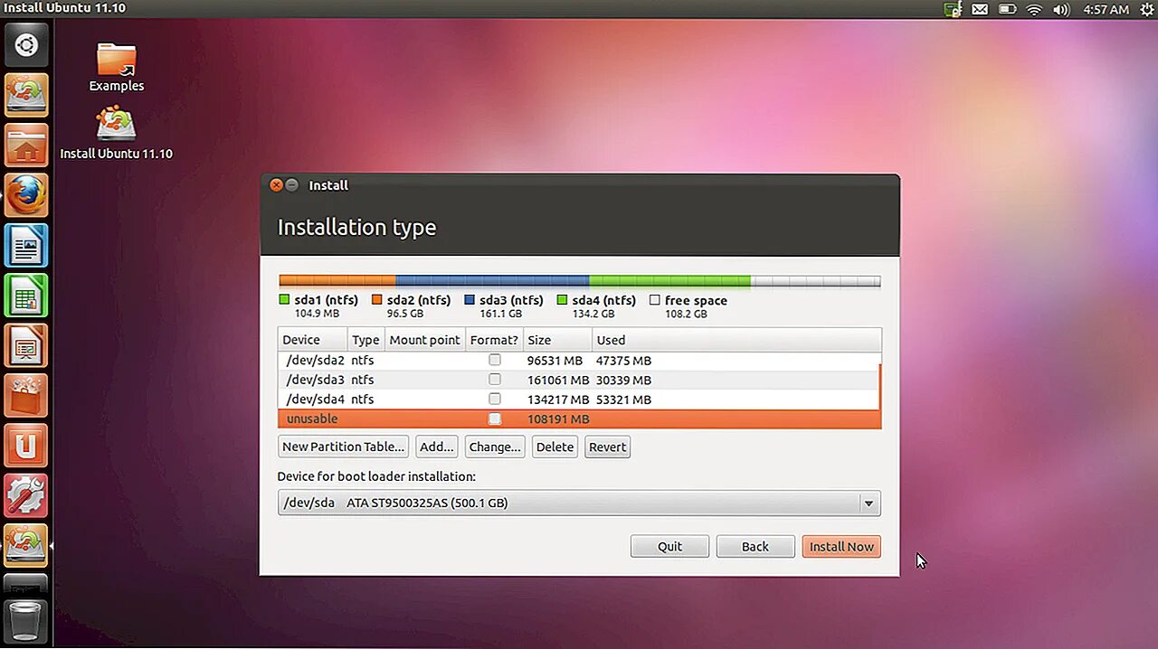Click the Revert button
Screen dimensions: 1158x649
coord(607,447)
